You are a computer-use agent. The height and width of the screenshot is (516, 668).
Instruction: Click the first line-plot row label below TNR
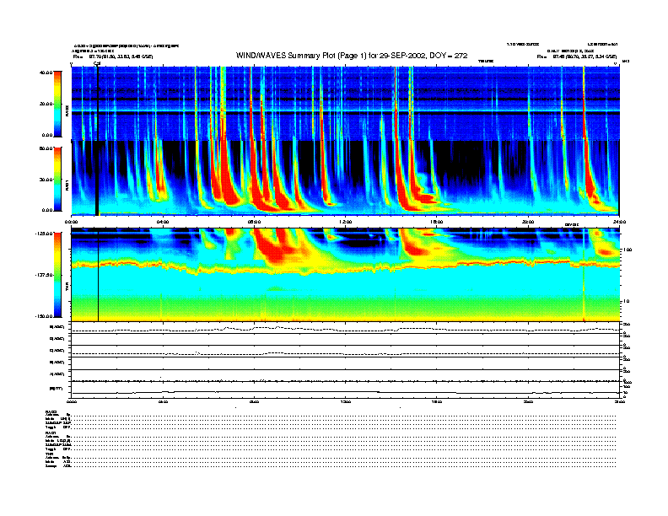pos(57,327)
